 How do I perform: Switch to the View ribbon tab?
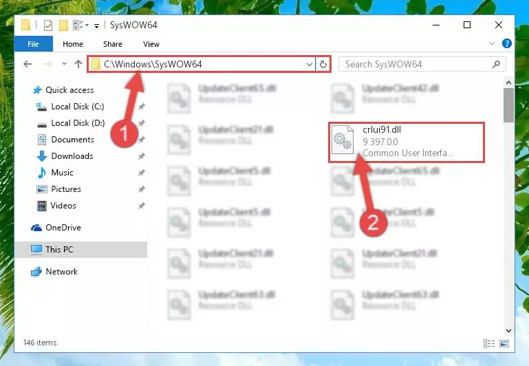point(151,44)
